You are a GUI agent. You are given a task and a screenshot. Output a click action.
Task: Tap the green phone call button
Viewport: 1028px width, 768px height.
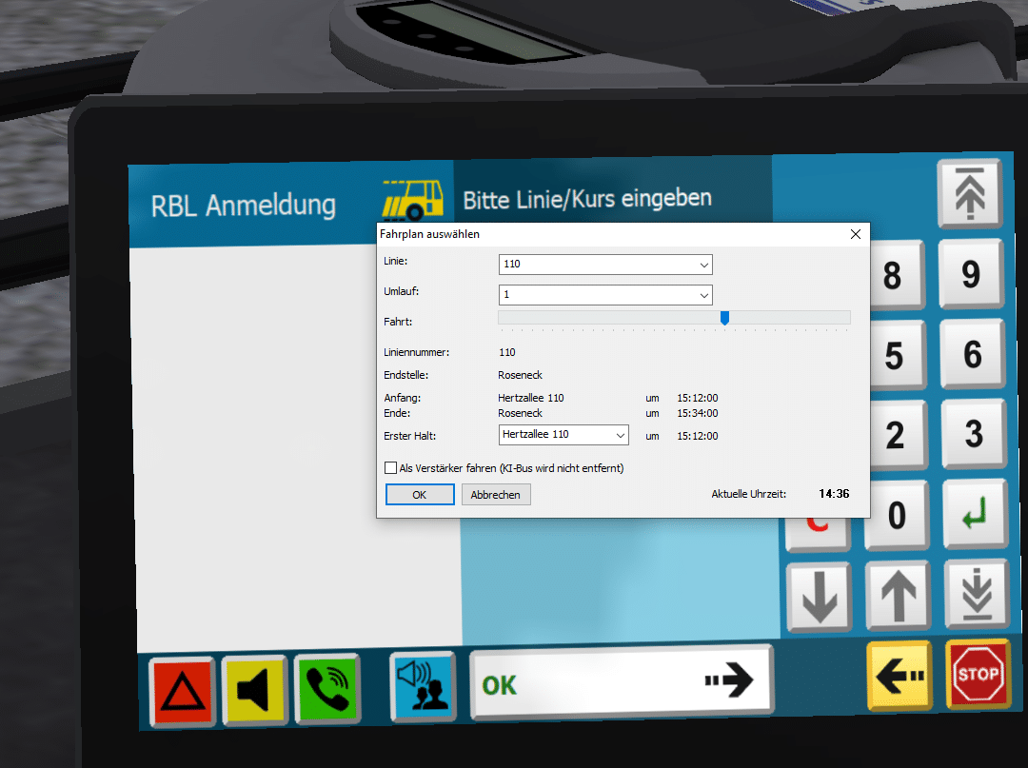325,685
